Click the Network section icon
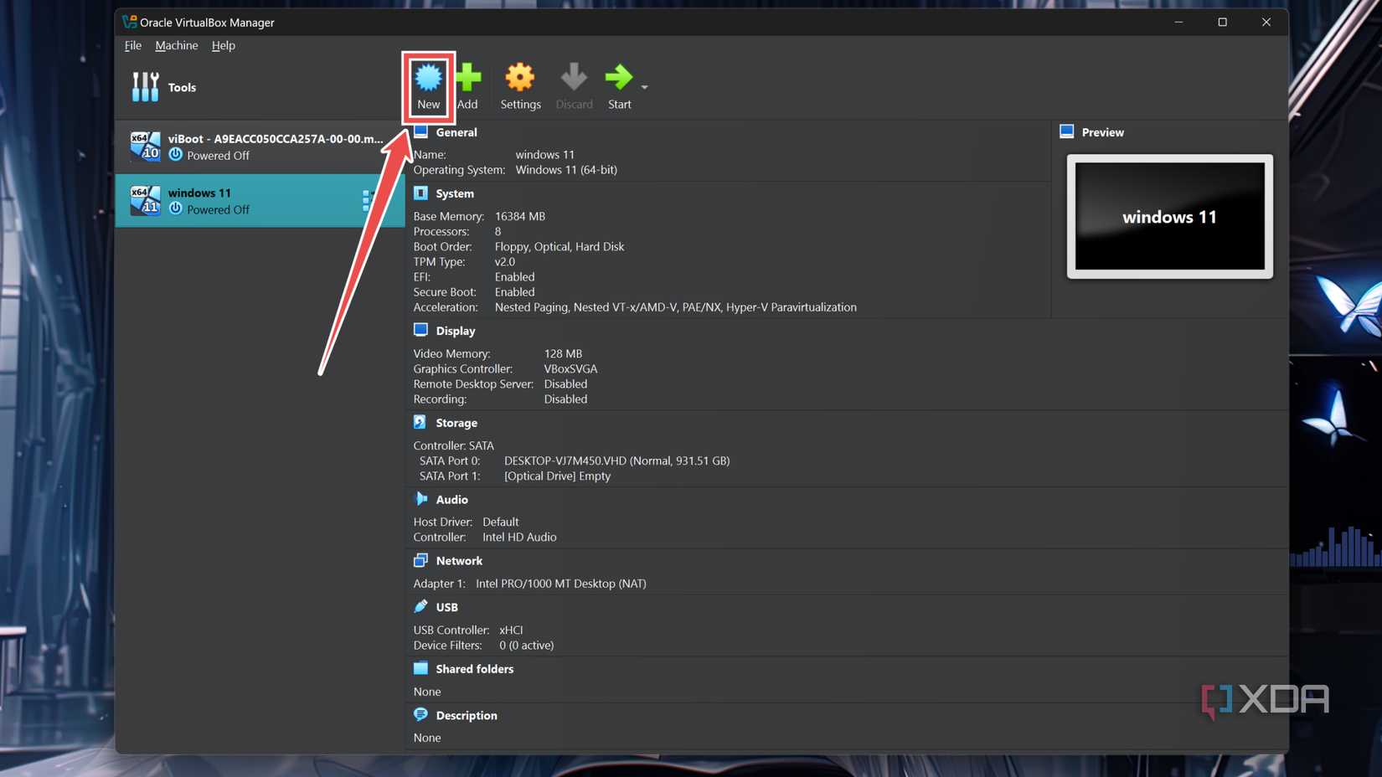 tap(420, 560)
